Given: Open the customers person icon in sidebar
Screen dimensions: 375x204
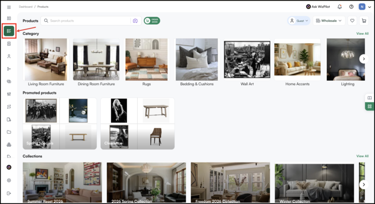Looking at the screenshot, I should pos(9,56).
